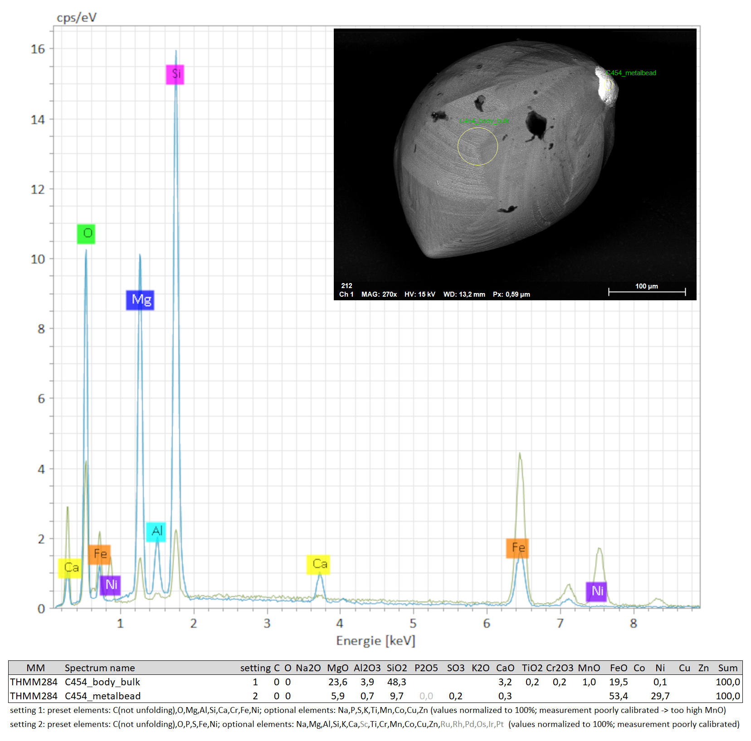Click the Energie [keV] axis title
The height and width of the screenshot is (741, 751).
pyautogui.click(x=375, y=641)
